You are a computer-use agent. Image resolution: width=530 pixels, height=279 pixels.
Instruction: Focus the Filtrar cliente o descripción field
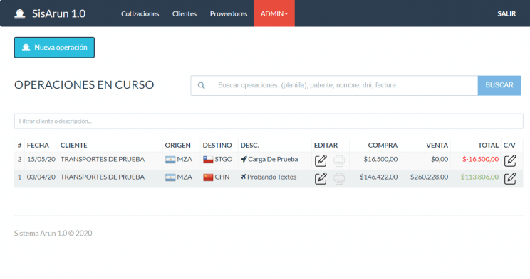tap(269, 121)
